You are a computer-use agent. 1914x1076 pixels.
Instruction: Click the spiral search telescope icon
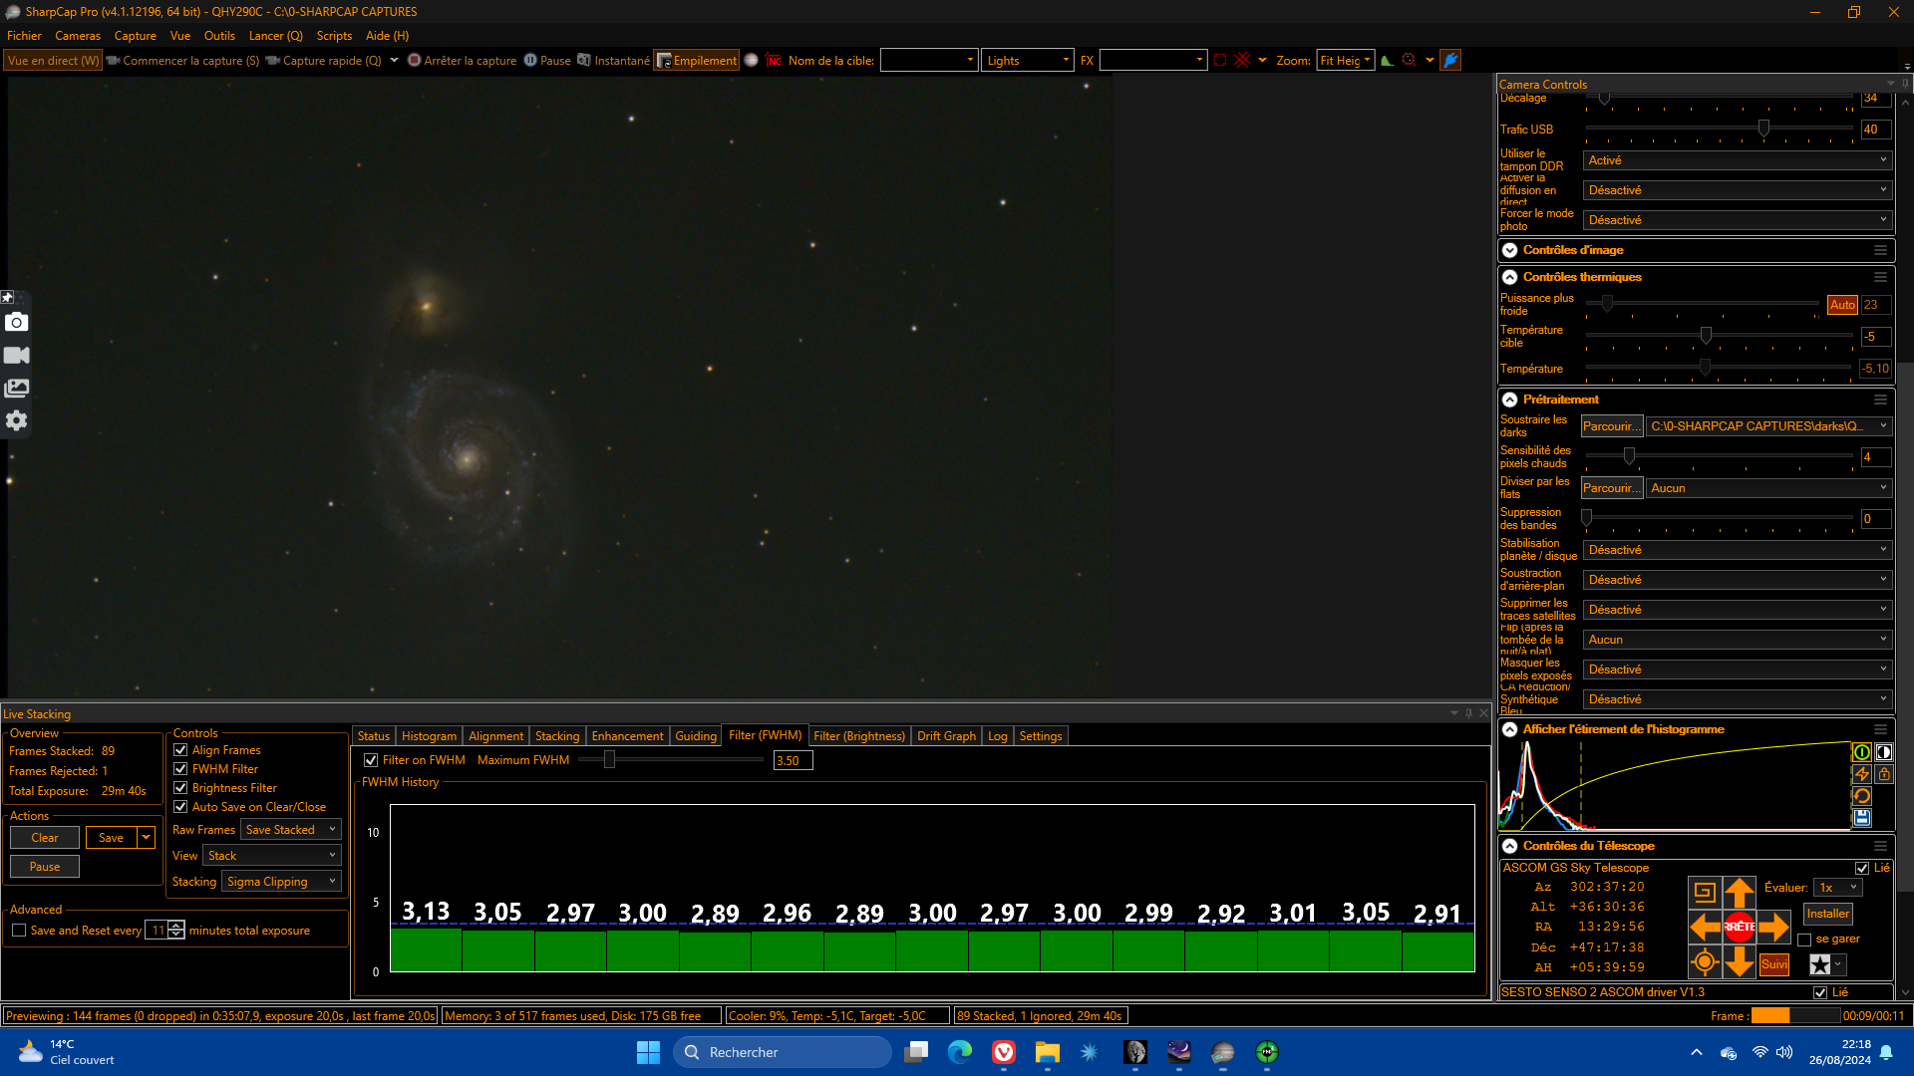[1705, 892]
